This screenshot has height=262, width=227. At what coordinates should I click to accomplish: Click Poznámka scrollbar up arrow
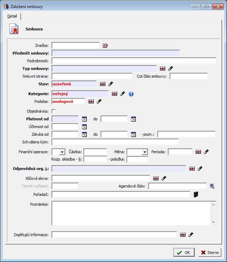213,205
